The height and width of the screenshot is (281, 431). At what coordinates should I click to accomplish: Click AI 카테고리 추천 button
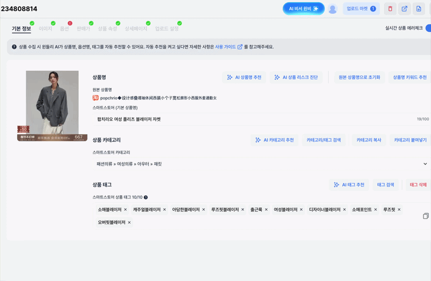click(x=275, y=140)
